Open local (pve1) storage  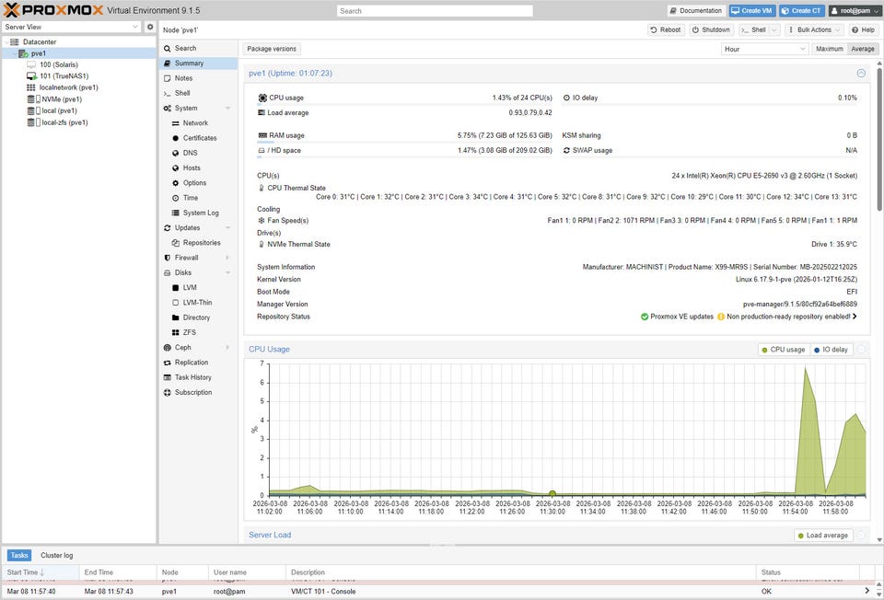coord(59,110)
